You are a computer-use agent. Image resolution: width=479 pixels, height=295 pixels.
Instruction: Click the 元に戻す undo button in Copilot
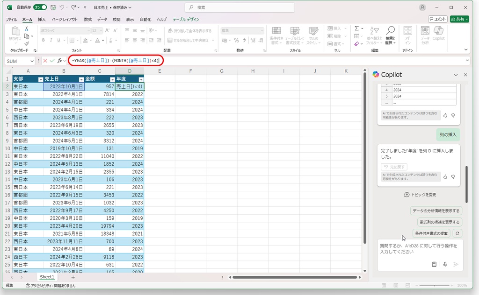394,167
